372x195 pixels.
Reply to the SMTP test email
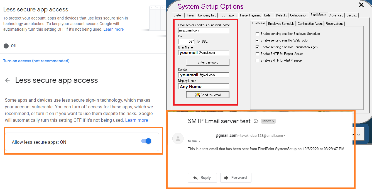(202, 178)
